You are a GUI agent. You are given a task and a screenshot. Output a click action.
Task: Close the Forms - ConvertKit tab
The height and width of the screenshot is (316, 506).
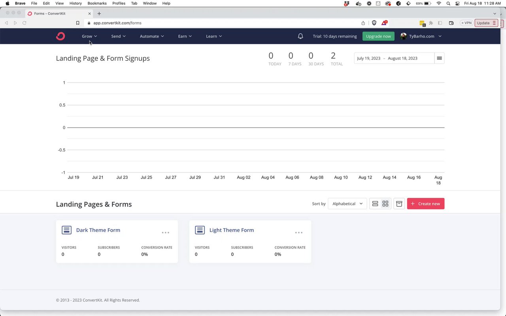[89, 13]
